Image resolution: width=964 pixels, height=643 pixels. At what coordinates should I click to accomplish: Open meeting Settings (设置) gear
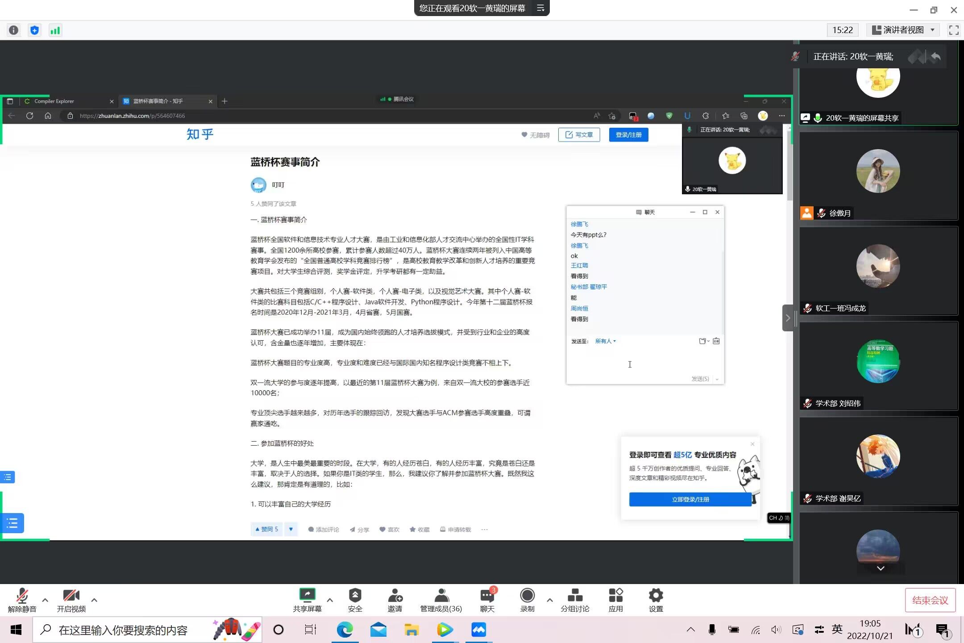656,596
